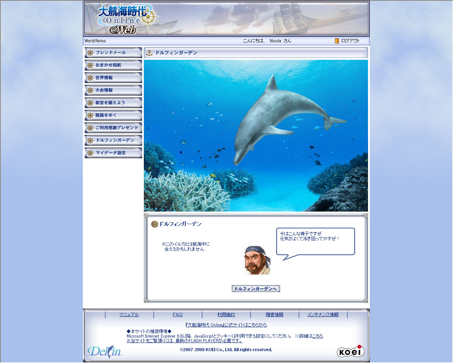
Task: Click the ドルフィンガーデンへ button
Action: point(256,289)
